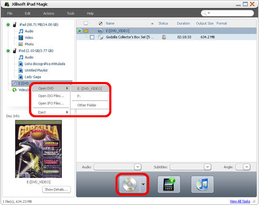Click the Open DVD disc button in bottom toolbar
The height and width of the screenshot is (205, 259).
tap(129, 184)
